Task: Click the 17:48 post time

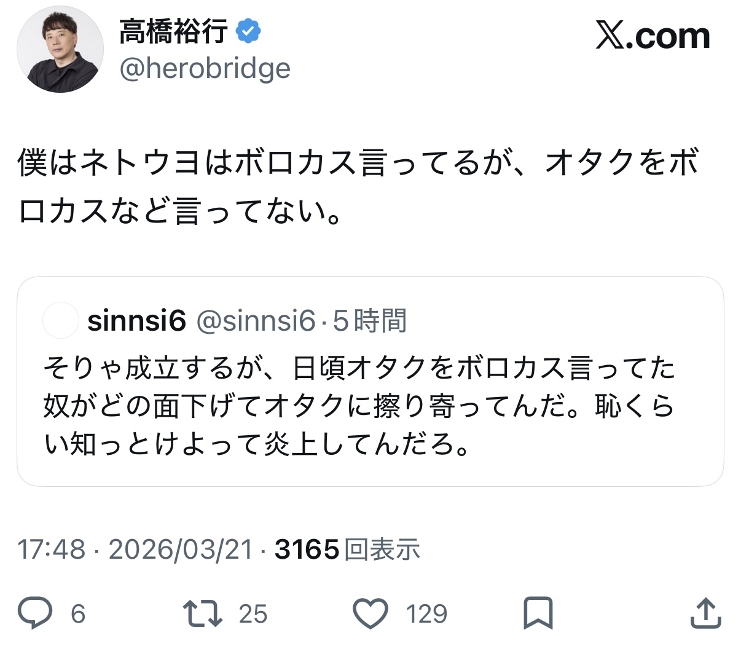Action: (51, 549)
